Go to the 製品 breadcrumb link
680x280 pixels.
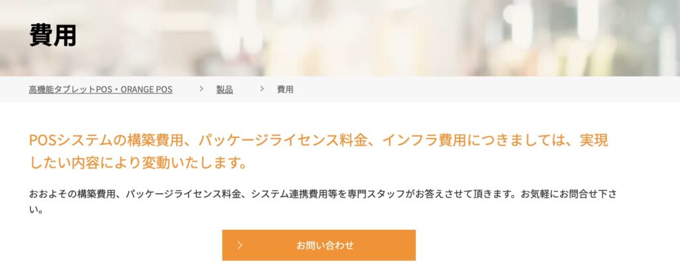coord(224,90)
